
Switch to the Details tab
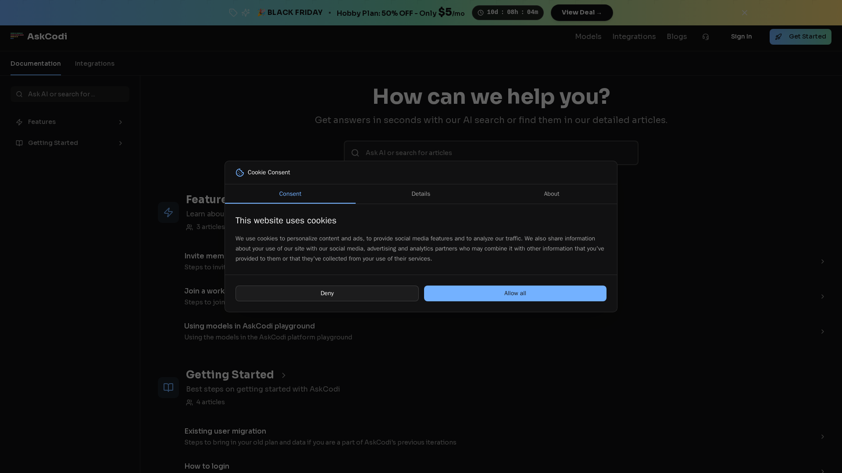pyautogui.click(x=421, y=194)
